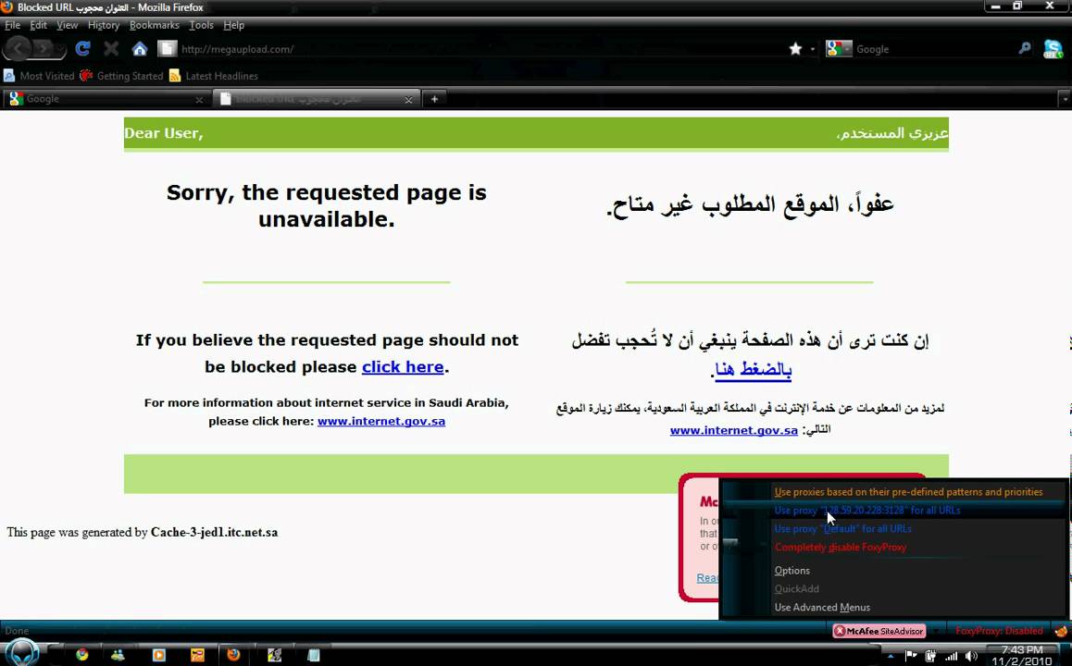Select the Blocked URL tab
The height and width of the screenshot is (666, 1072).
point(315,99)
